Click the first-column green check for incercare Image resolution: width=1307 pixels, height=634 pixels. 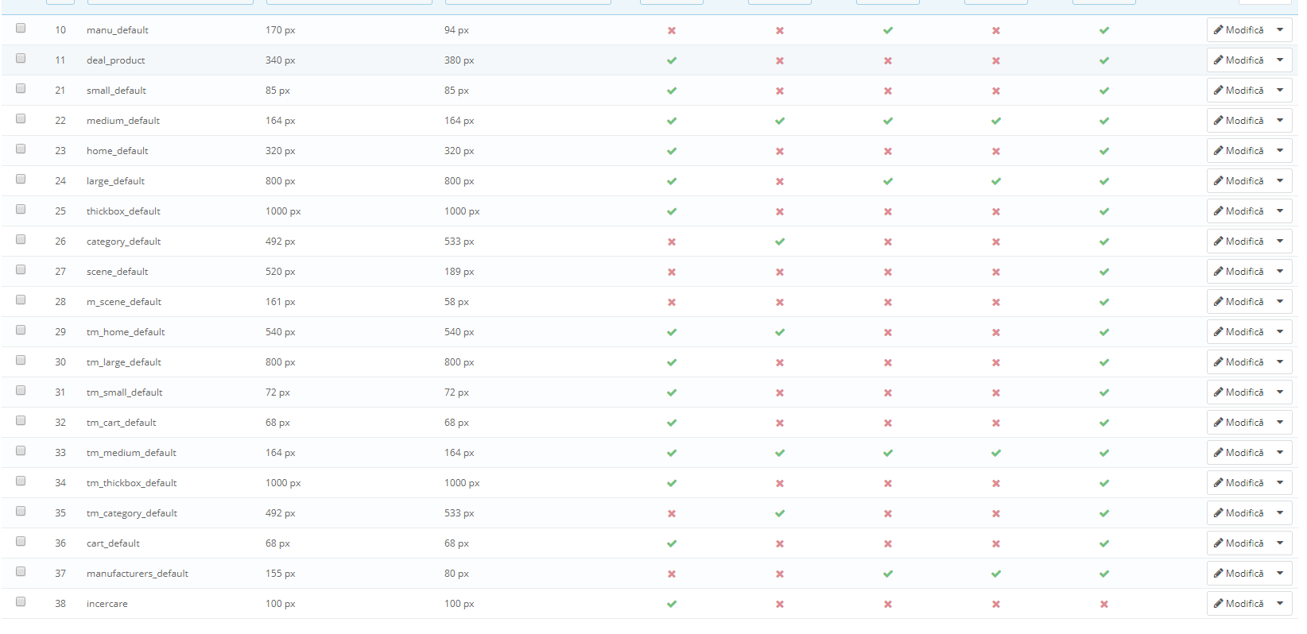[672, 604]
